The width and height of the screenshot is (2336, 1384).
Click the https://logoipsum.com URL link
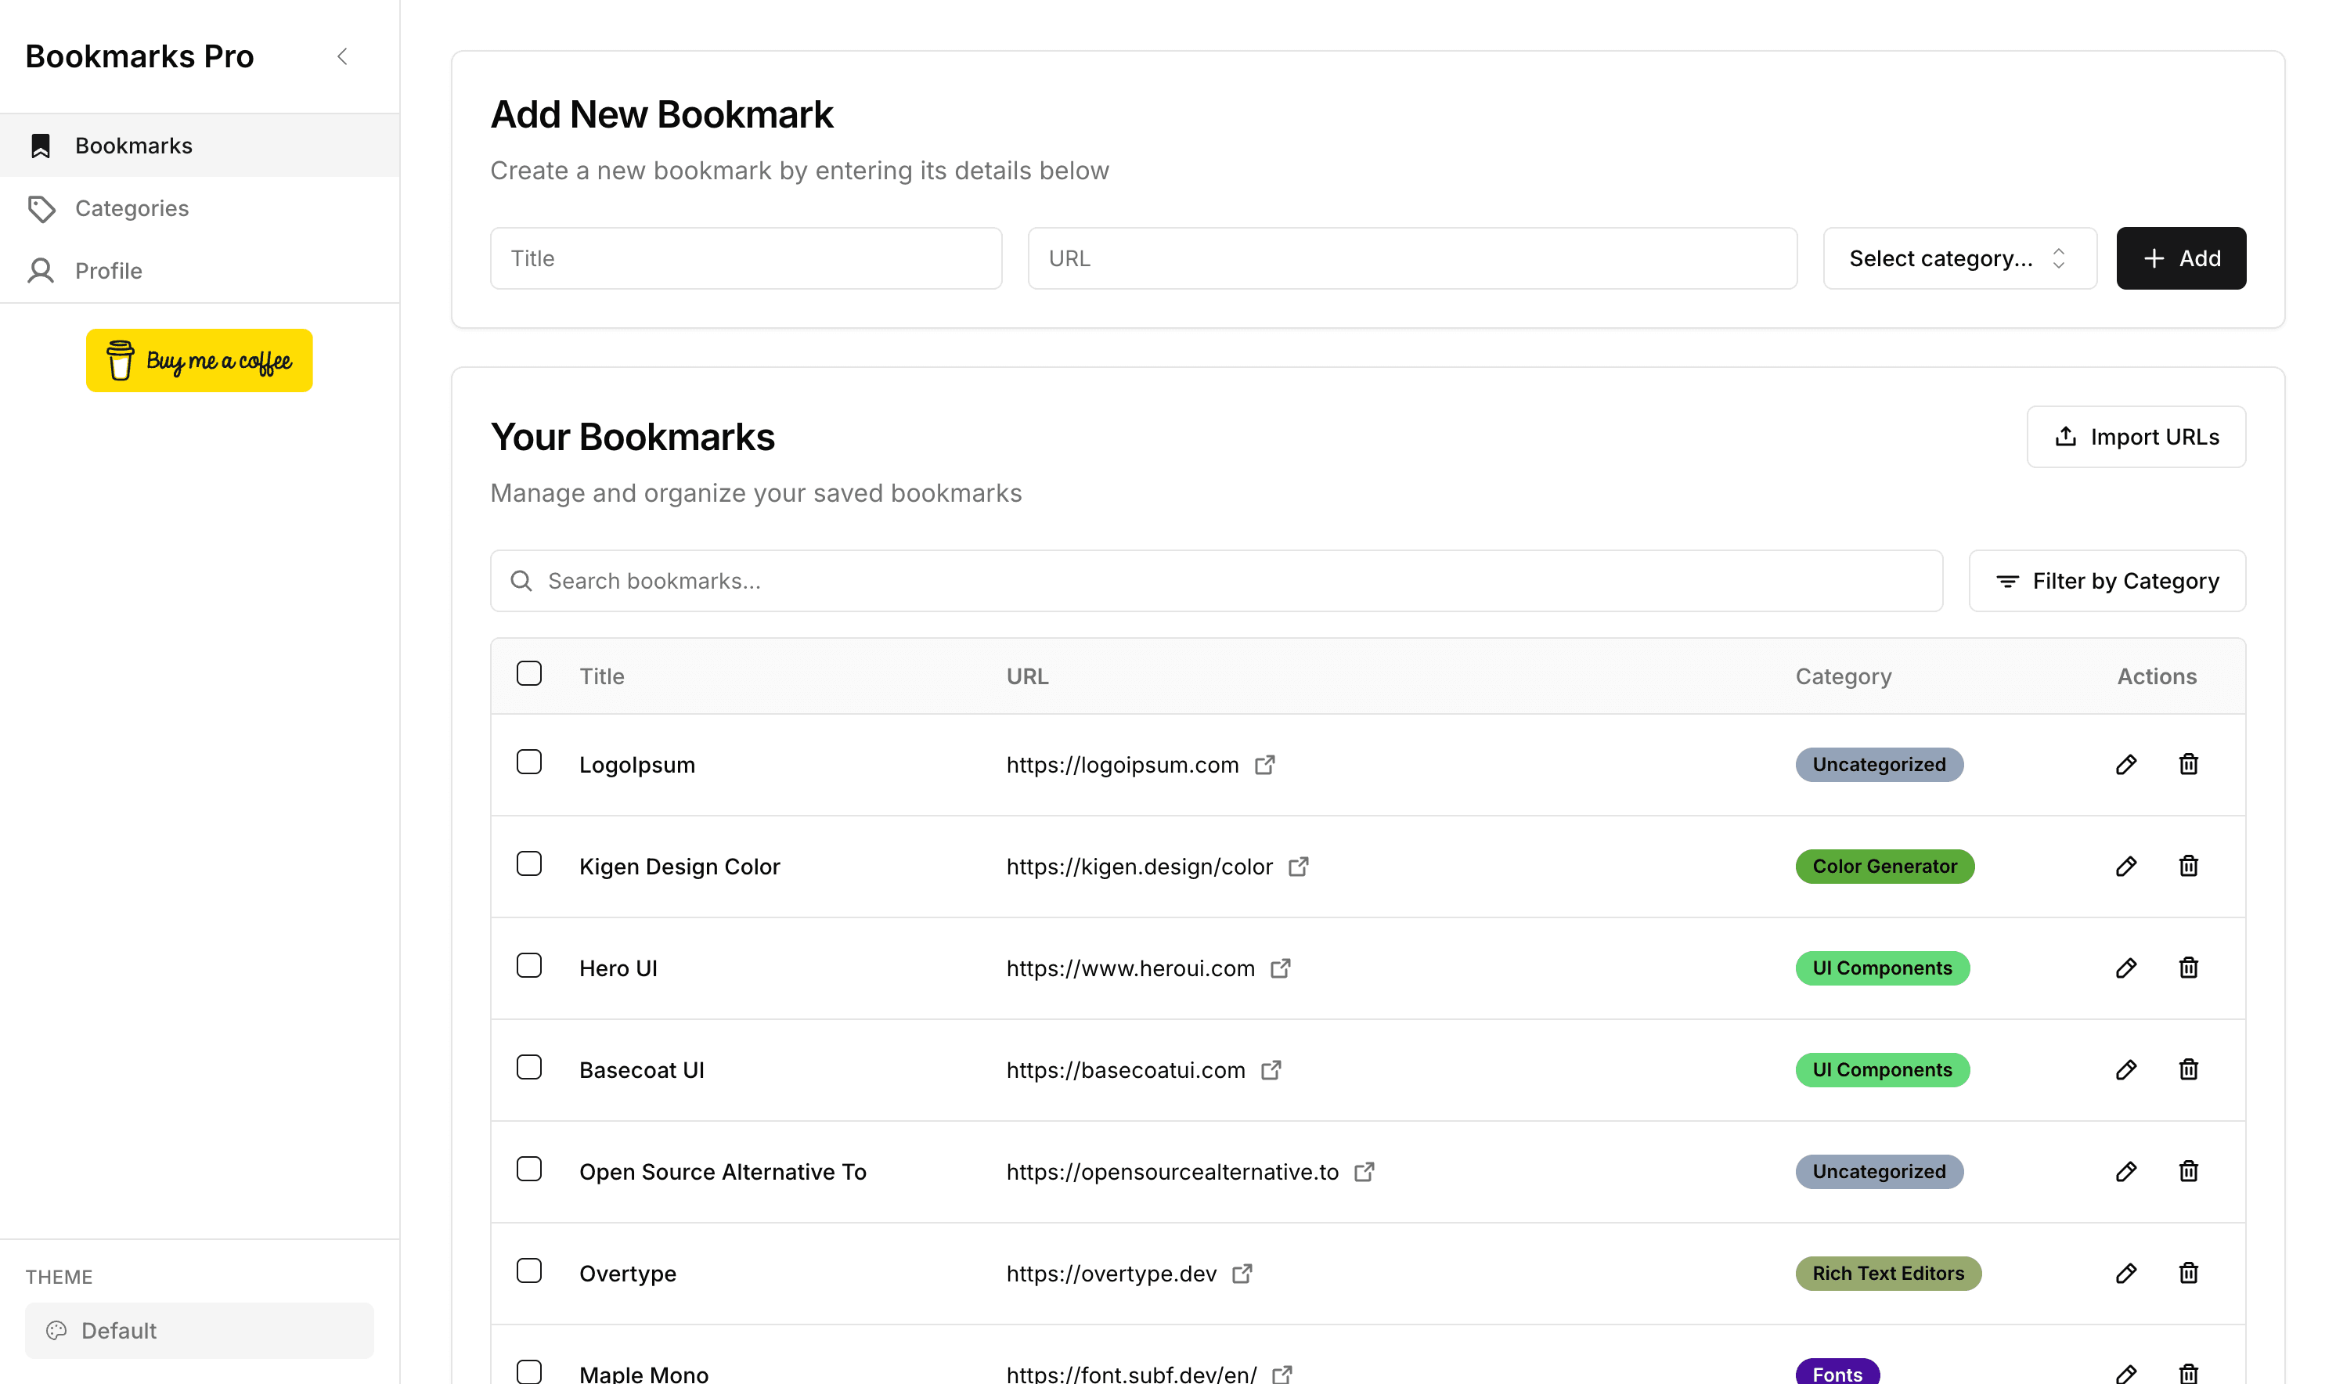point(1122,765)
